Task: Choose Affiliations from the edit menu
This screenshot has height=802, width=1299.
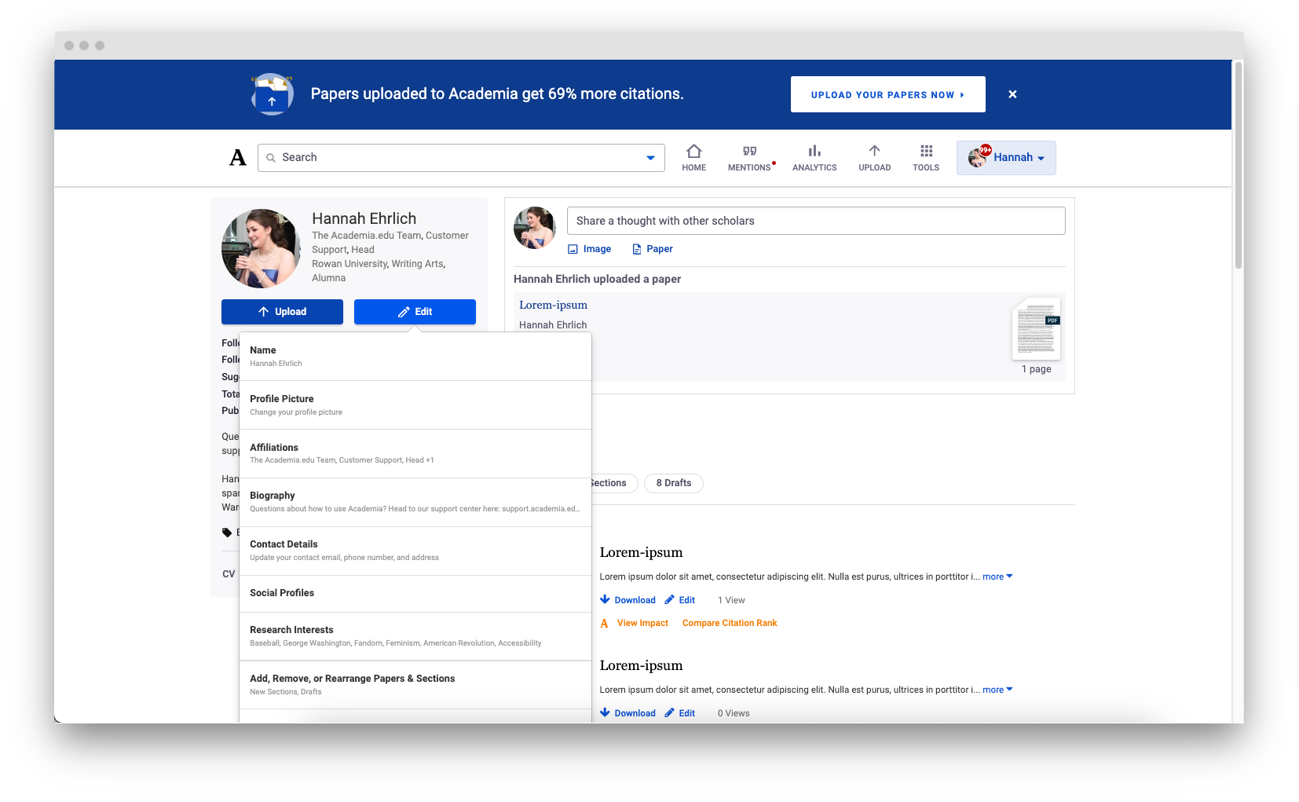Action: [x=415, y=454]
